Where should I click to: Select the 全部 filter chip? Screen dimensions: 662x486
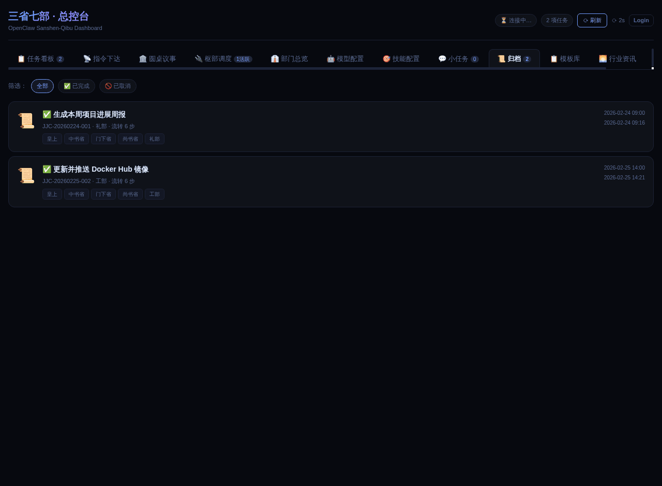(x=42, y=86)
